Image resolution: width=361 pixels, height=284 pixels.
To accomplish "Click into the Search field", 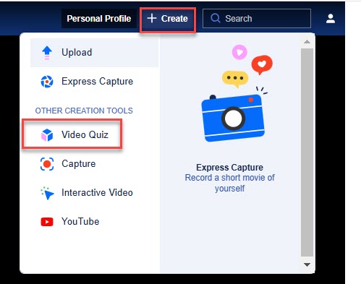I will [x=257, y=19].
